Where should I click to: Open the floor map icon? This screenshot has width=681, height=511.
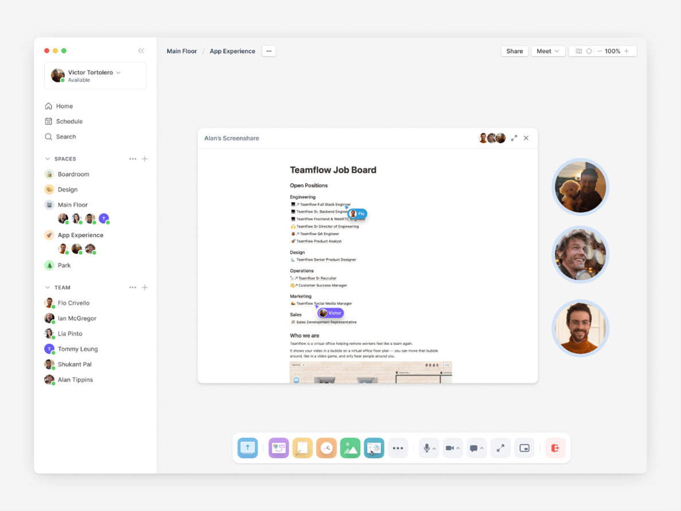[578, 51]
